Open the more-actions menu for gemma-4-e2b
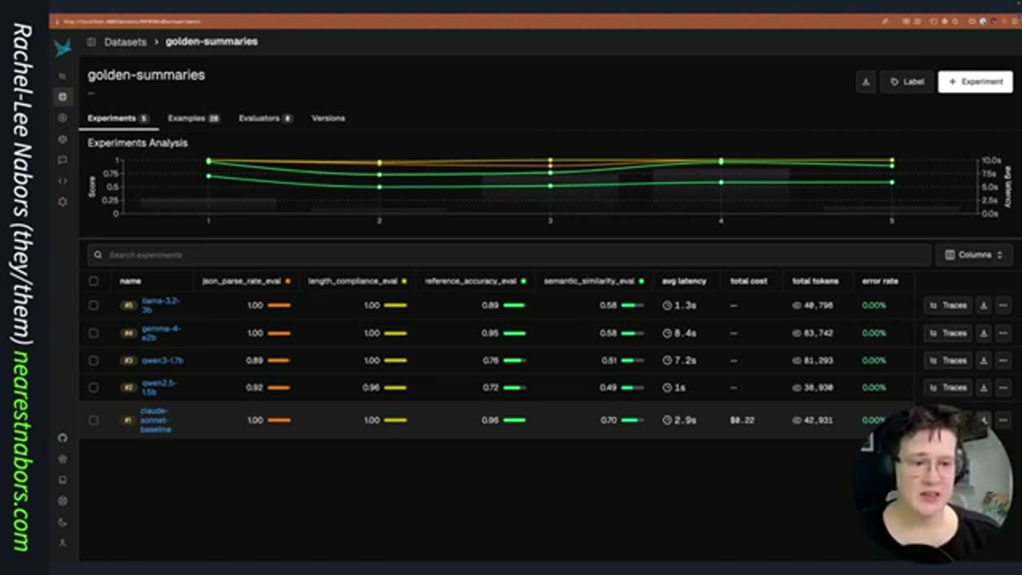This screenshot has height=575, width=1022. pyautogui.click(x=1003, y=333)
